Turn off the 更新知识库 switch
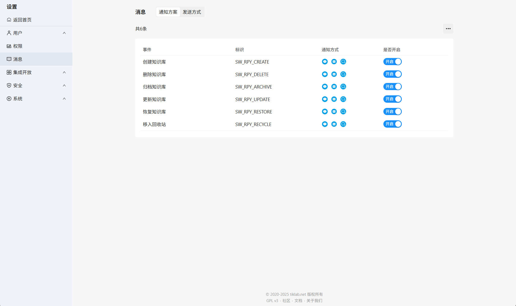516x306 pixels. click(392, 99)
